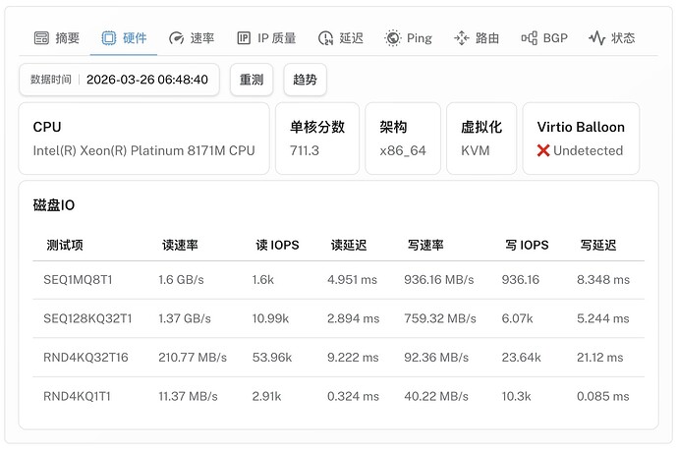Screen dimensions: 678x451
Task: Click the 6.07k write IOPS cell
Action: [517, 318]
